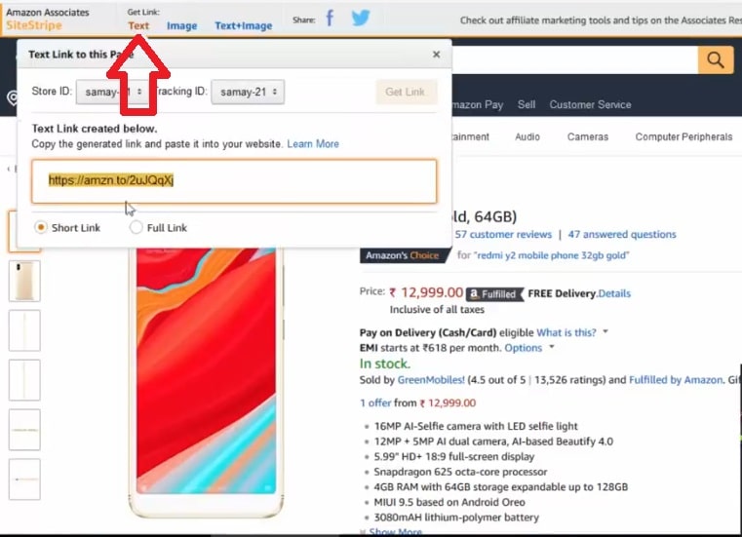Switch to the Text+Image link tab
742x537 pixels.
(243, 26)
